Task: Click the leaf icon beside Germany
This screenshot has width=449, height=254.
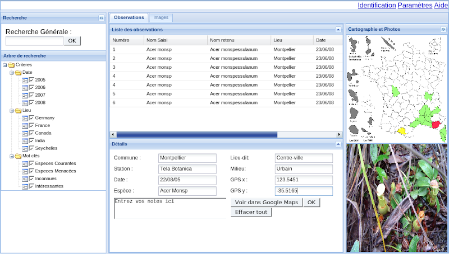Action: [25, 118]
